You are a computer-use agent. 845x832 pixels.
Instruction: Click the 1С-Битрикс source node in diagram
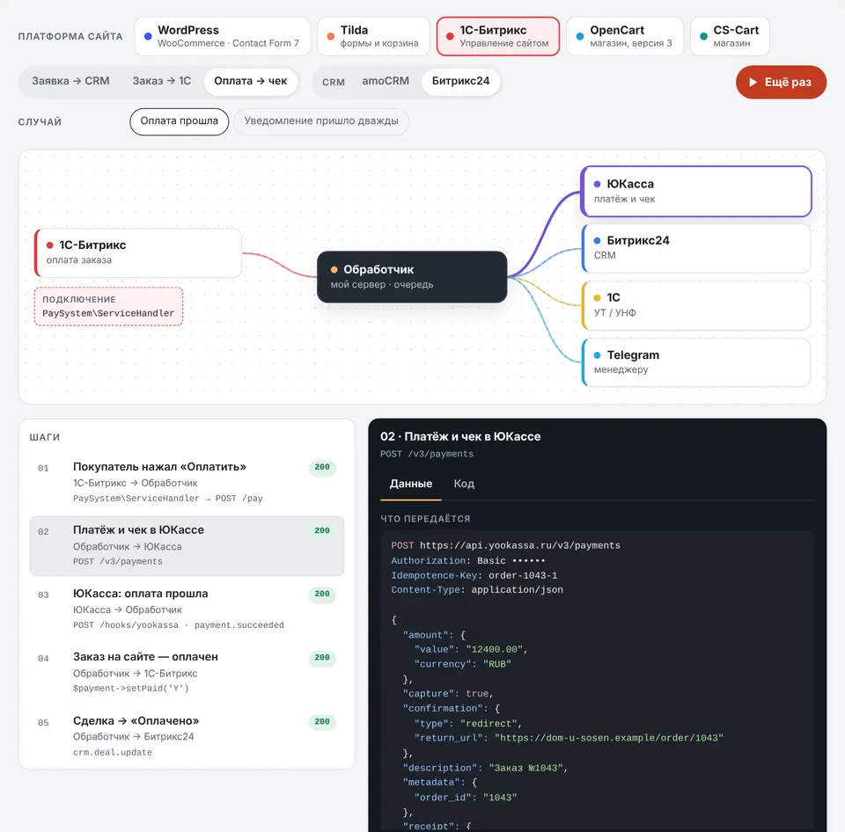pyautogui.click(x=138, y=252)
